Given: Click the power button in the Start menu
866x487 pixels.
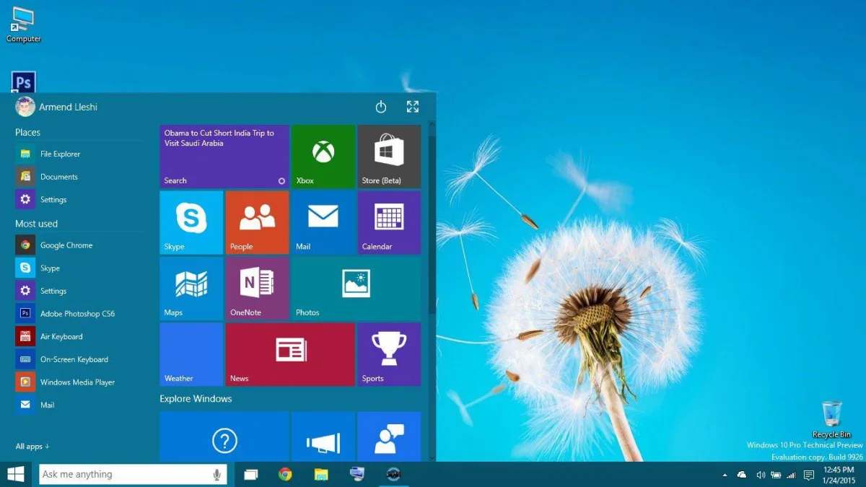Looking at the screenshot, I should pyautogui.click(x=380, y=106).
